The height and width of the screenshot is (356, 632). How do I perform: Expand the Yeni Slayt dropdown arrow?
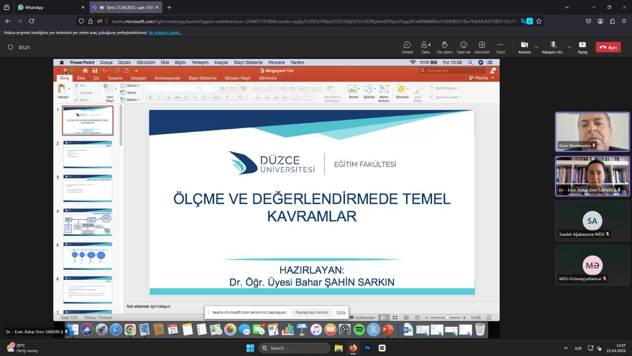tap(116, 88)
